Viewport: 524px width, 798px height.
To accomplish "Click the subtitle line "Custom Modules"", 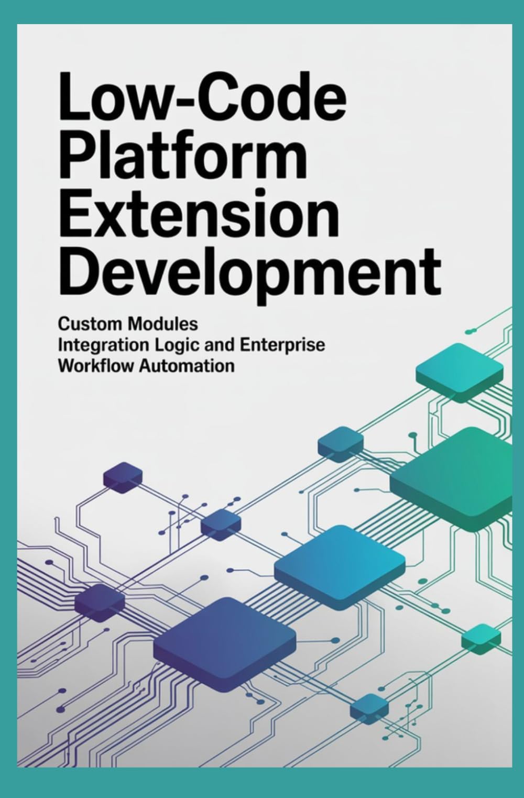I will coord(128,324).
